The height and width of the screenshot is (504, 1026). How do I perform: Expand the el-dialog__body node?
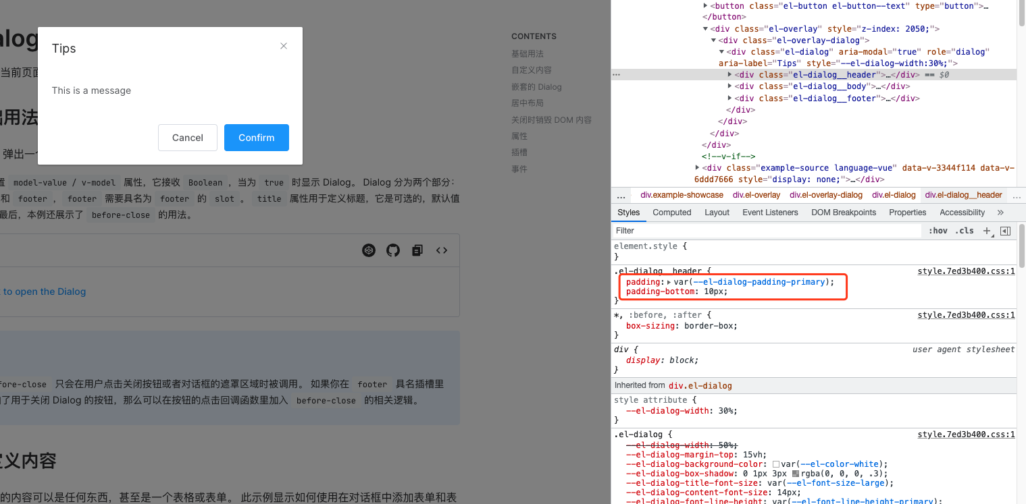[x=729, y=86]
